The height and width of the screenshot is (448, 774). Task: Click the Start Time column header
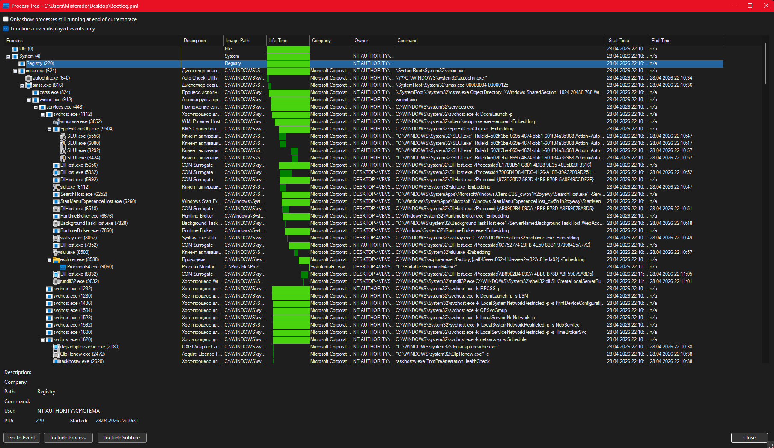627,41
